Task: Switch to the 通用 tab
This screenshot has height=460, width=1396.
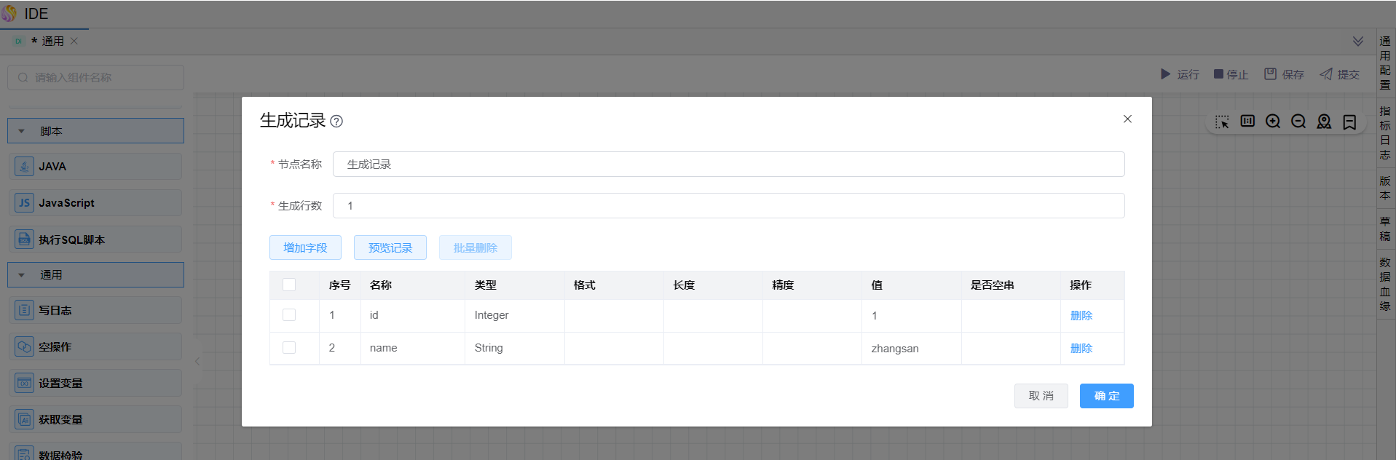Action: point(52,41)
